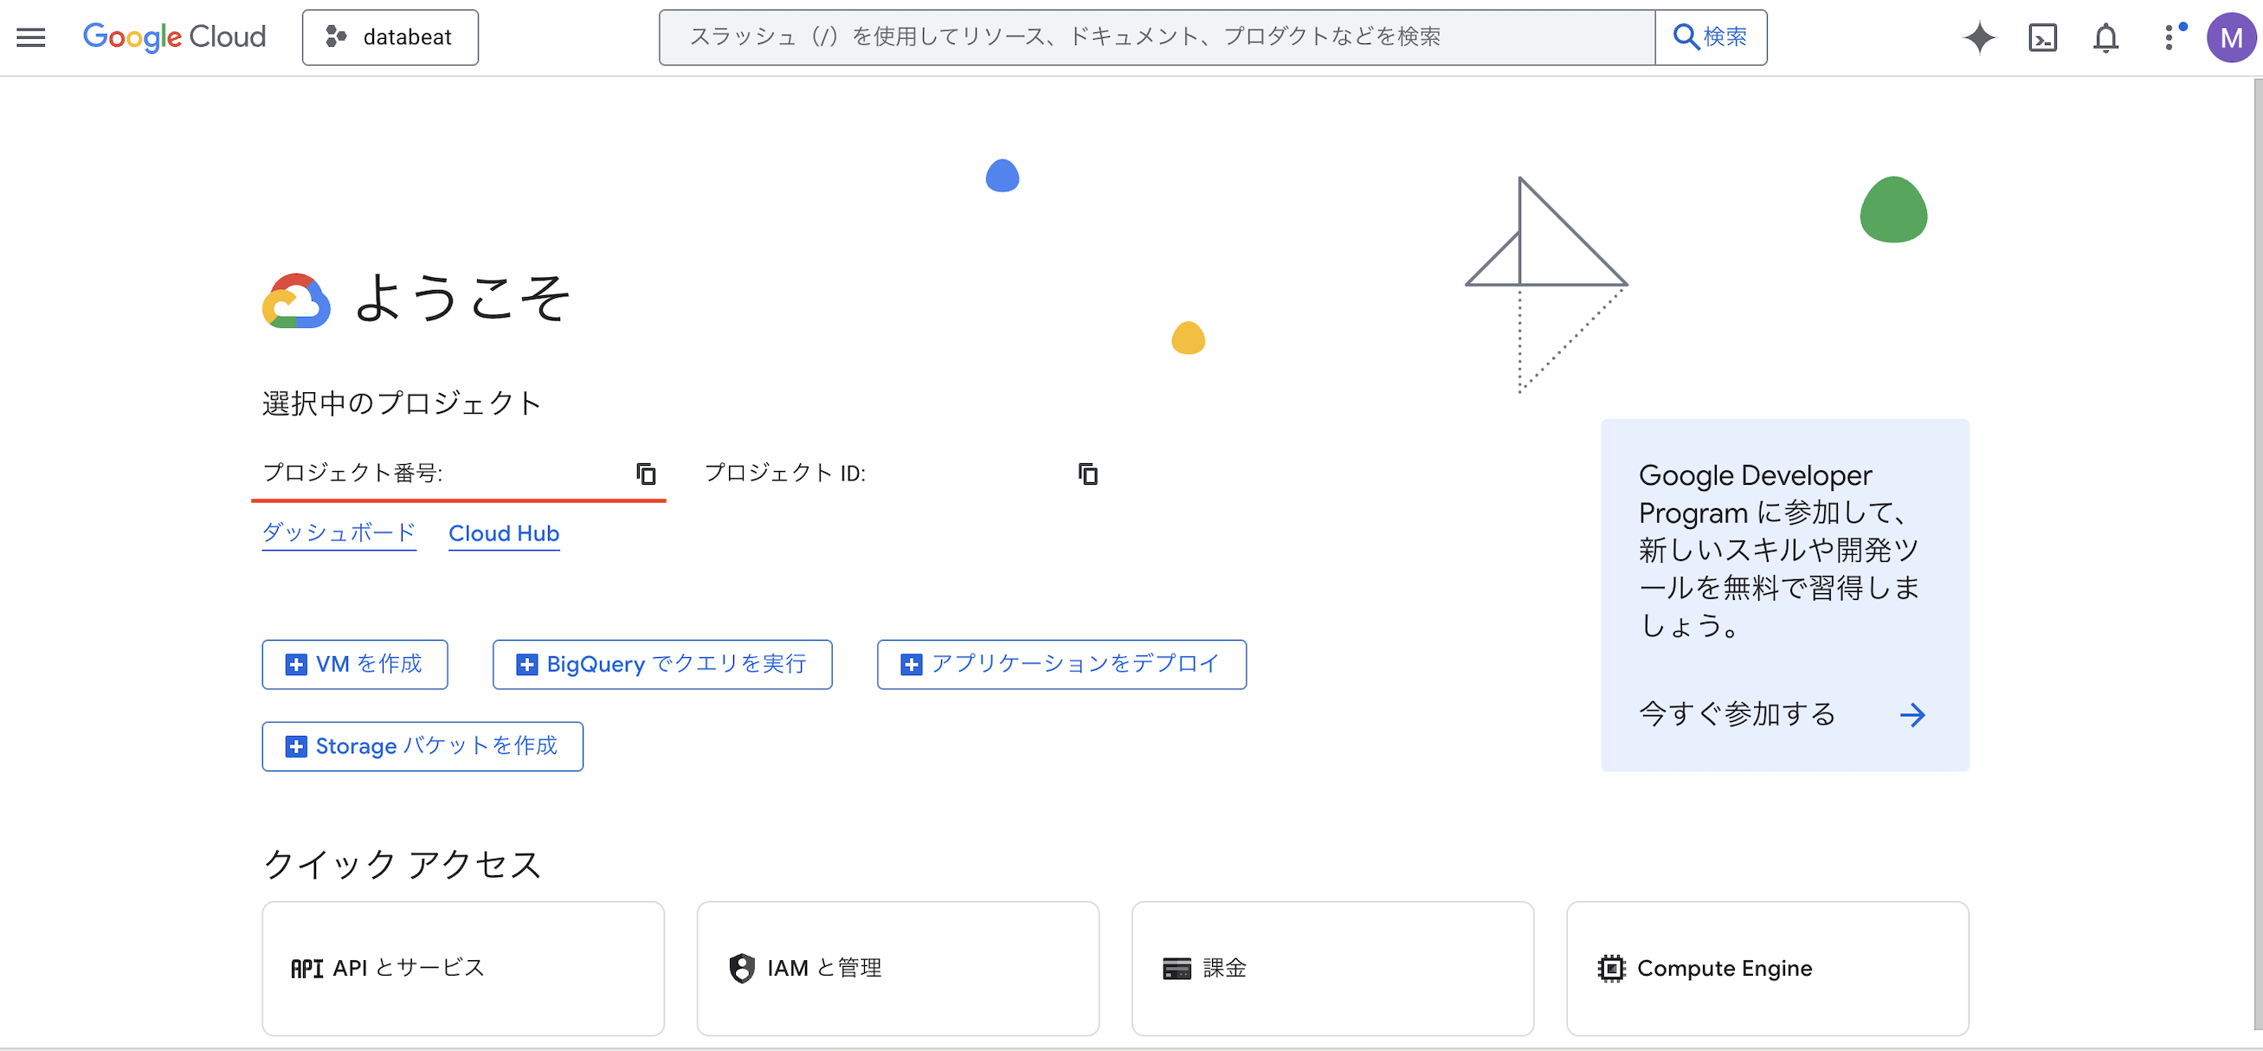Open the API とサービス quick access card
2263x1051 pixels.
pos(463,968)
